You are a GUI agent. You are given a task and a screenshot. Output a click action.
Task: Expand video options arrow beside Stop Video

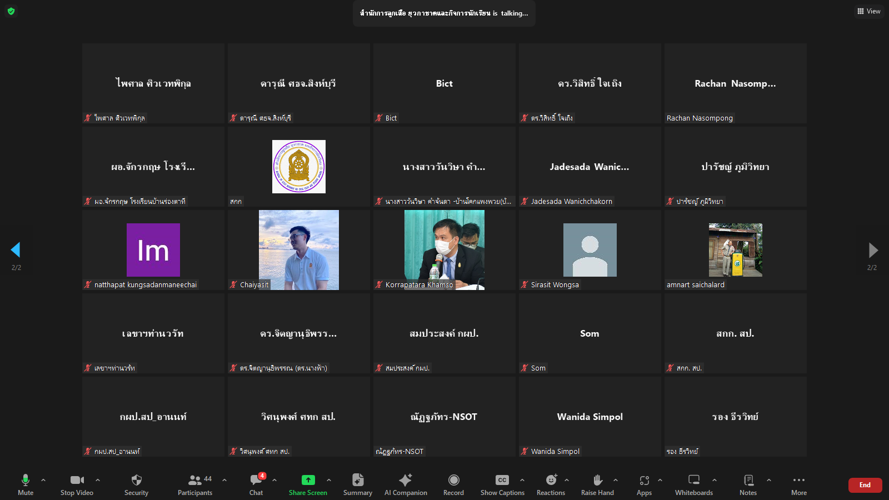(98, 480)
